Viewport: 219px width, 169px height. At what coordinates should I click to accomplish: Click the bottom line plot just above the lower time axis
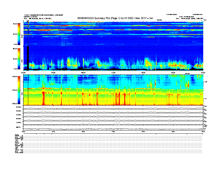coord(113,128)
